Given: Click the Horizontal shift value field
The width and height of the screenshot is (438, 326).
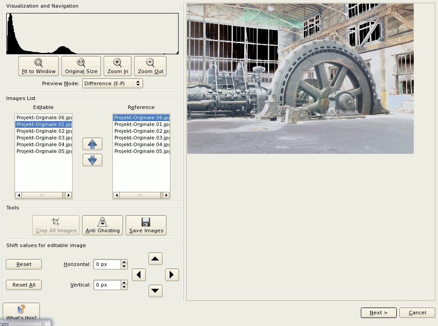Looking at the screenshot, I should 107,265.
